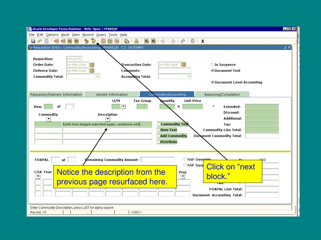Image resolution: width=321 pixels, height=240 pixels.
Task: Click the Enter Query toolbar icon
Action: click(x=103, y=41)
